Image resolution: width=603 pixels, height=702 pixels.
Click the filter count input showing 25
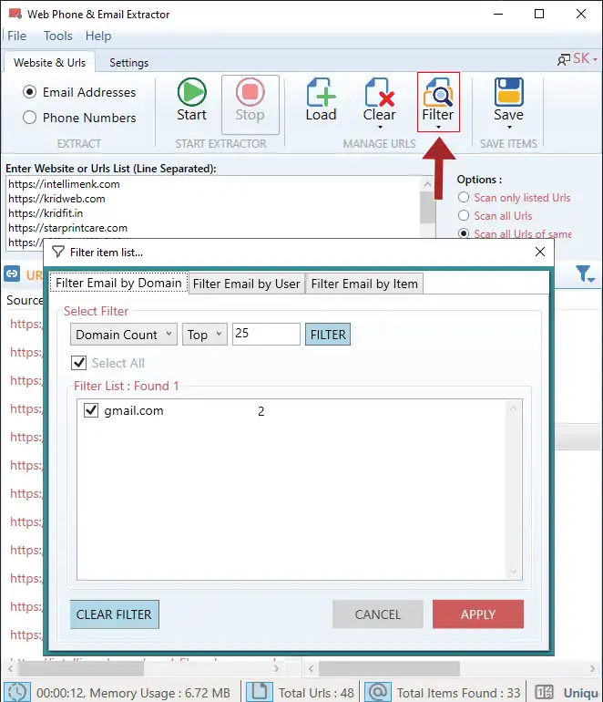(x=266, y=334)
